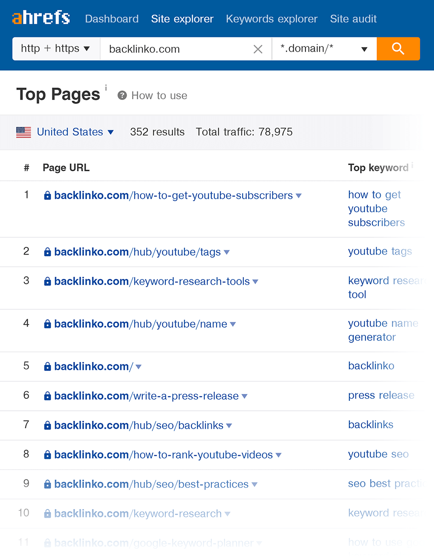Click the 'youtube tags' keyword
The width and height of the screenshot is (434, 559).
click(380, 251)
